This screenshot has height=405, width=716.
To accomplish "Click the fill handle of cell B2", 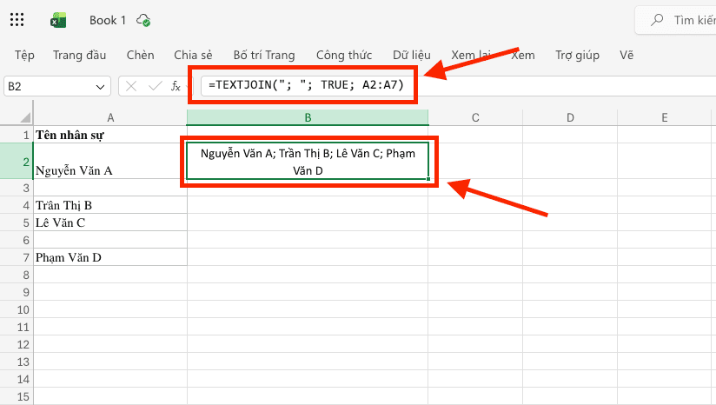I will [x=428, y=179].
